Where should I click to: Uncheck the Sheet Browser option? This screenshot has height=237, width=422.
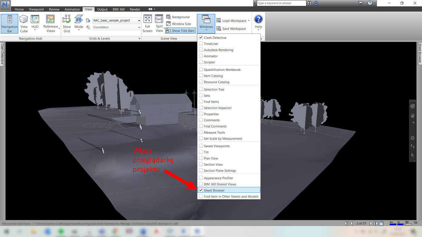click(201, 190)
